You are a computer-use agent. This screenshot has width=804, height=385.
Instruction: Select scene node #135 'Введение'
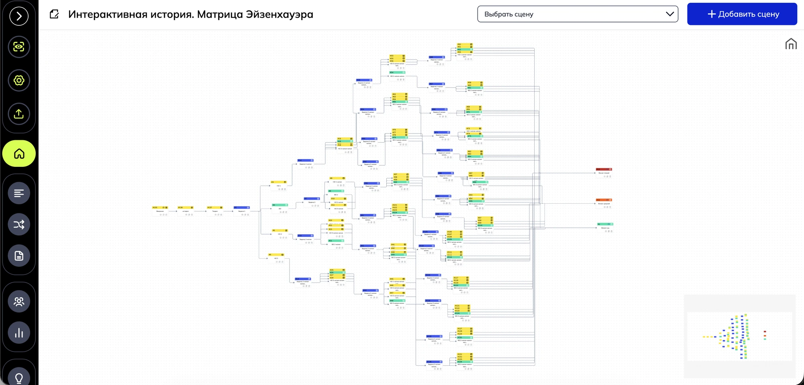(x=160, y=211)
